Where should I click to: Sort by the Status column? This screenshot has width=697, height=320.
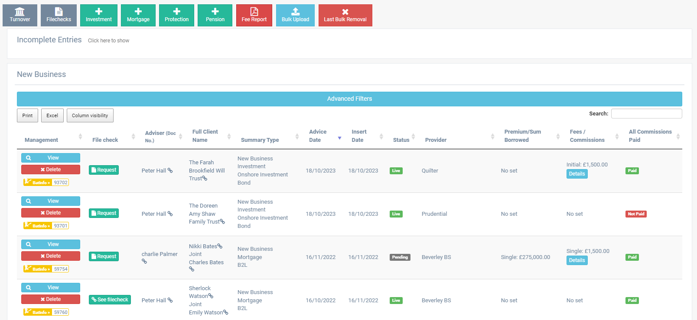[x=413, y=137]
